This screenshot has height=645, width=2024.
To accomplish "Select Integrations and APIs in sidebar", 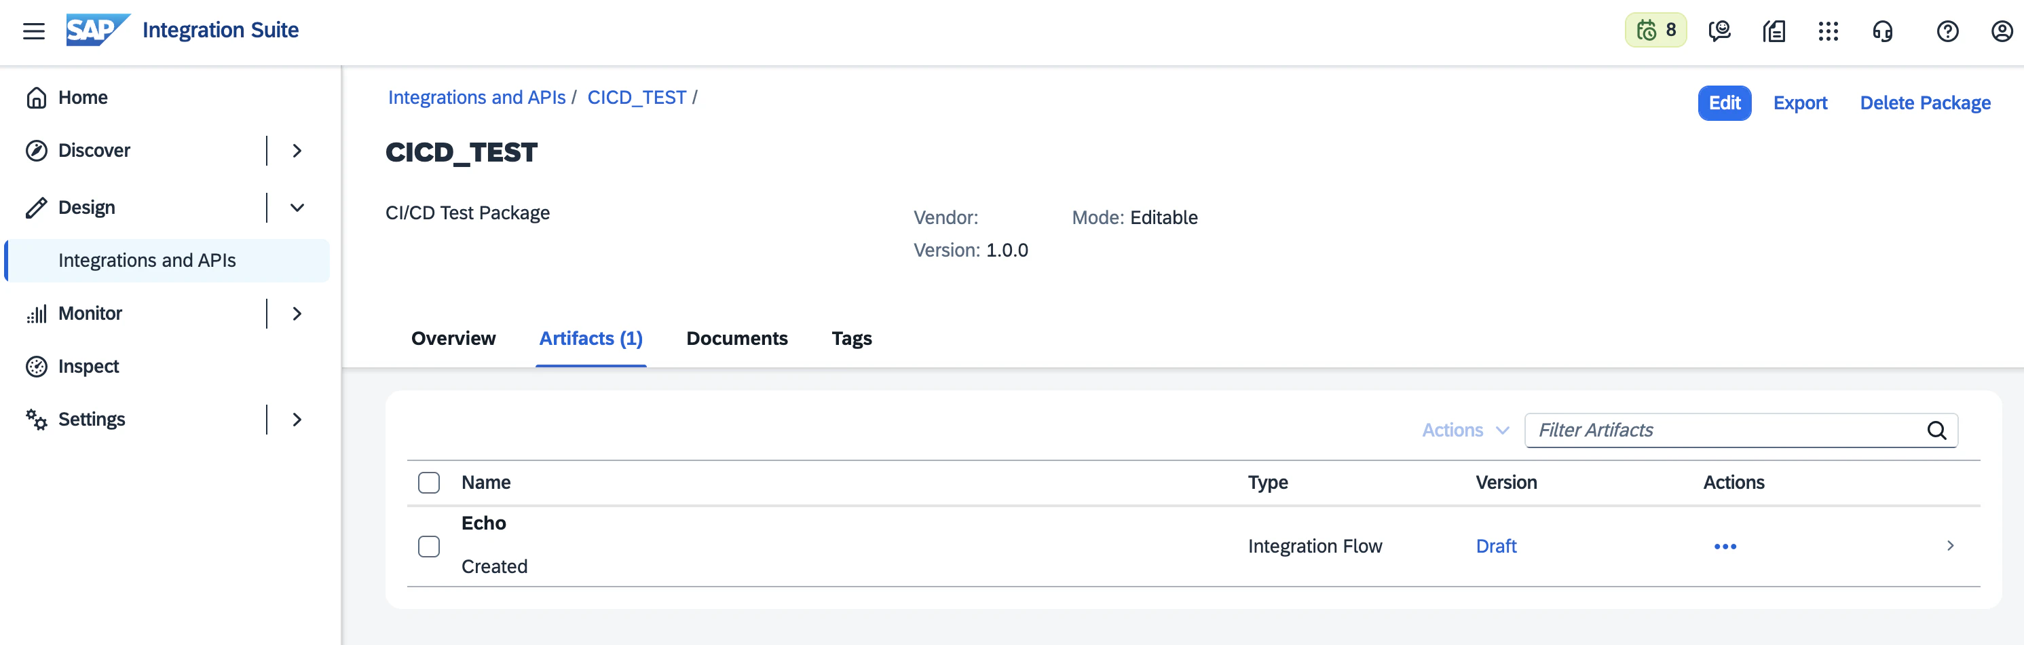I will tap(168, 261).
